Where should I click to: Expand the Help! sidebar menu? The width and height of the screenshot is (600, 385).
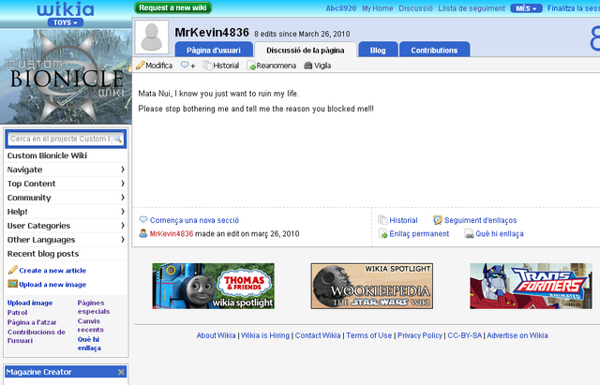[x=66, y=212]
